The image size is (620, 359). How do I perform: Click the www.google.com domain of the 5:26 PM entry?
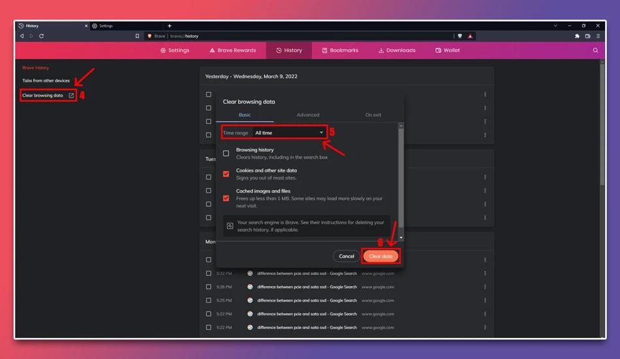pos(378,287)
